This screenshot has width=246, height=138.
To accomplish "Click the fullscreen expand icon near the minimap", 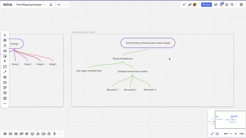I will tap(212, 134).
